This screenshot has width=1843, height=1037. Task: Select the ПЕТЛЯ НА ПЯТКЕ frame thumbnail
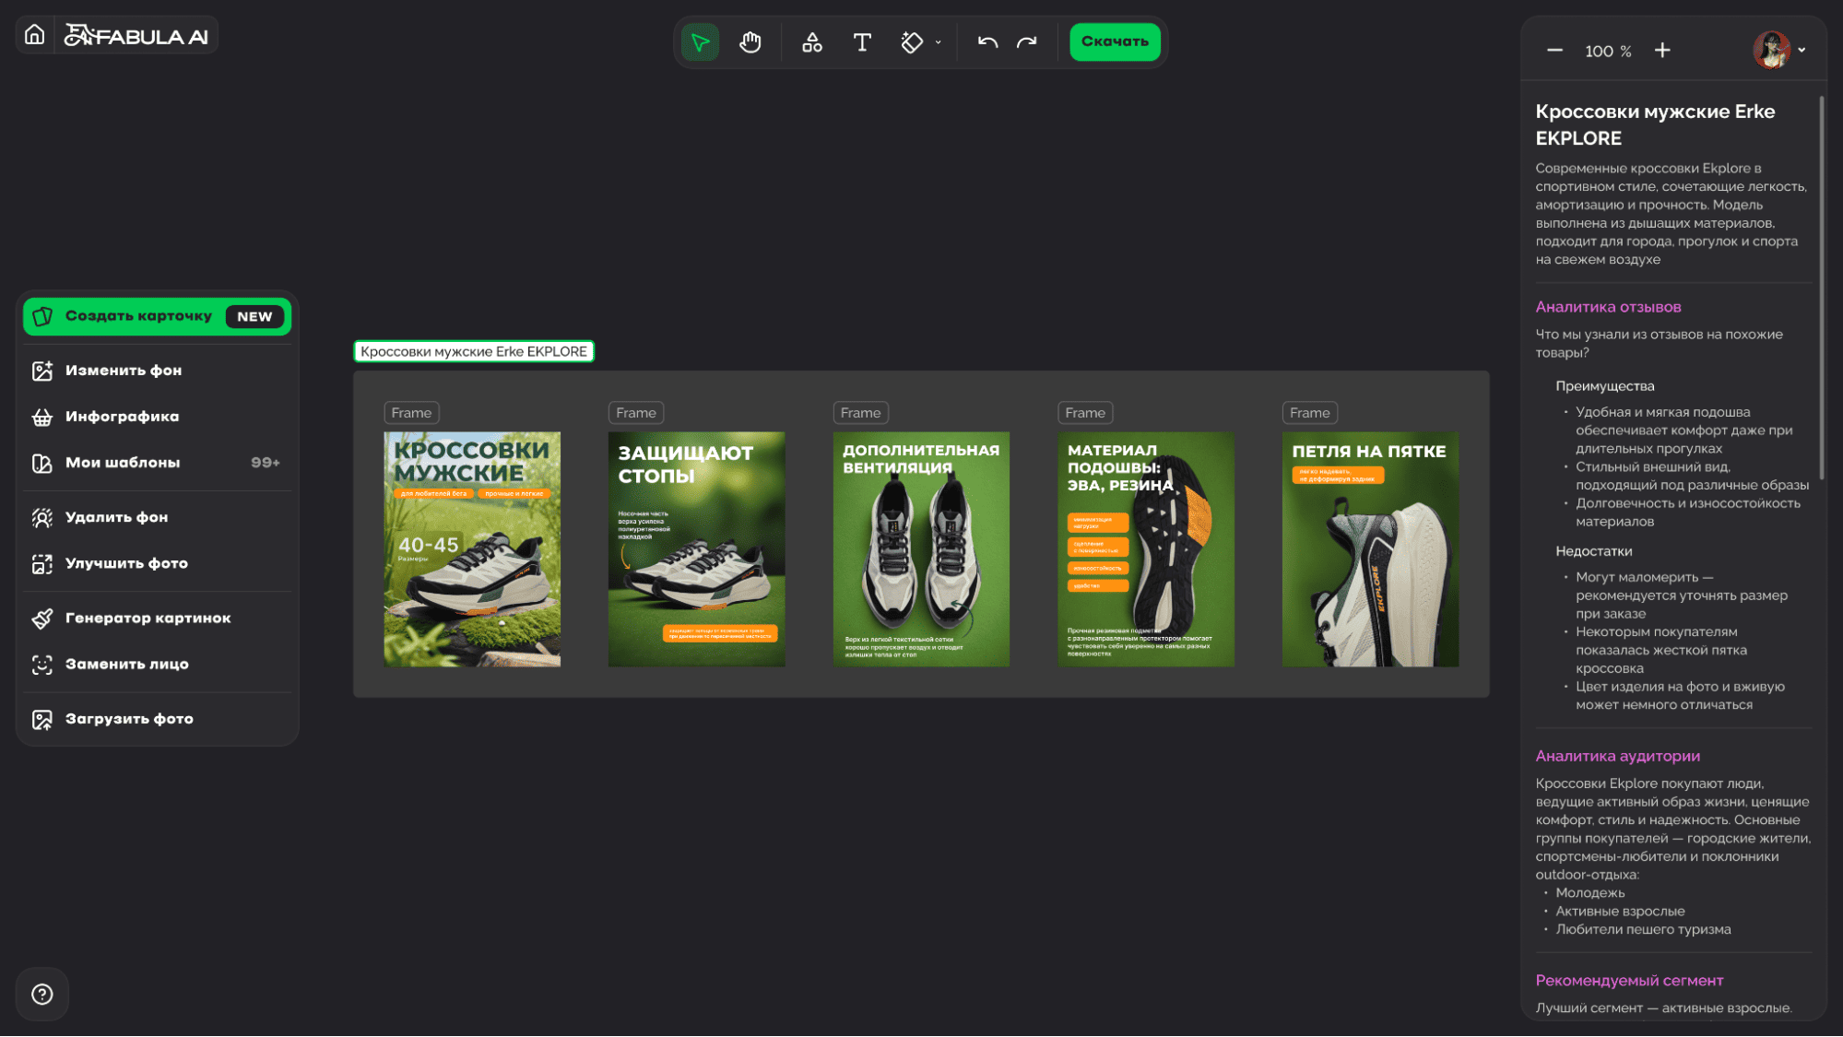[1370, 549]
